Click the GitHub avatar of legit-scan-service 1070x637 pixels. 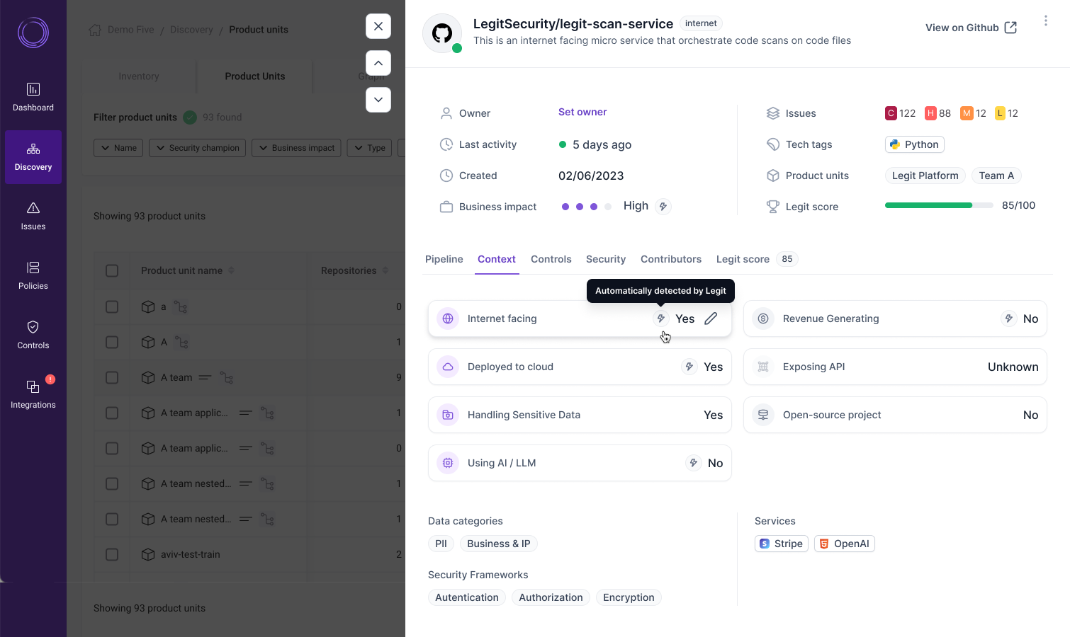tap(441, 33)
